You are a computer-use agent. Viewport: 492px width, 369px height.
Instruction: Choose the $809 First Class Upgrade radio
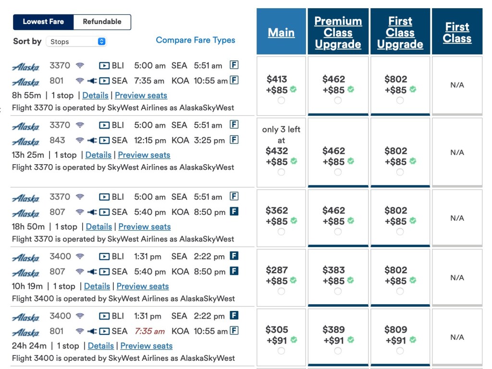coord(400,351)
